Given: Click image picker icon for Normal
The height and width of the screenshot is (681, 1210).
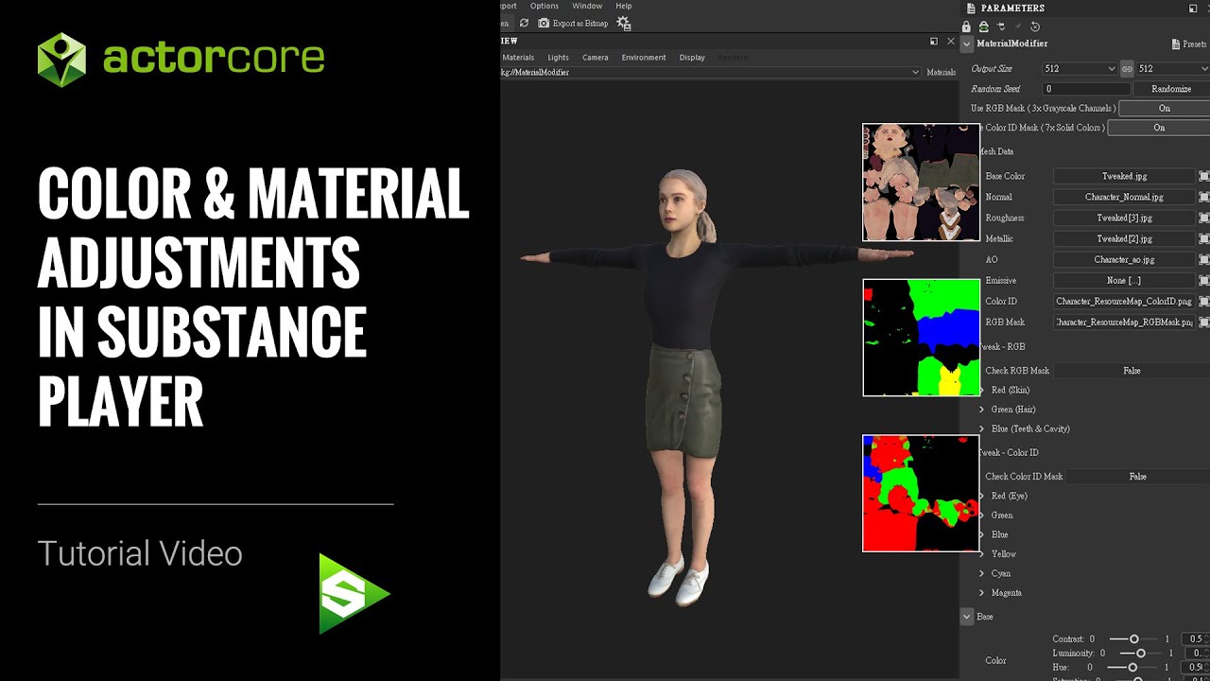Looking at the screenshot, I should pos(1204,197).
